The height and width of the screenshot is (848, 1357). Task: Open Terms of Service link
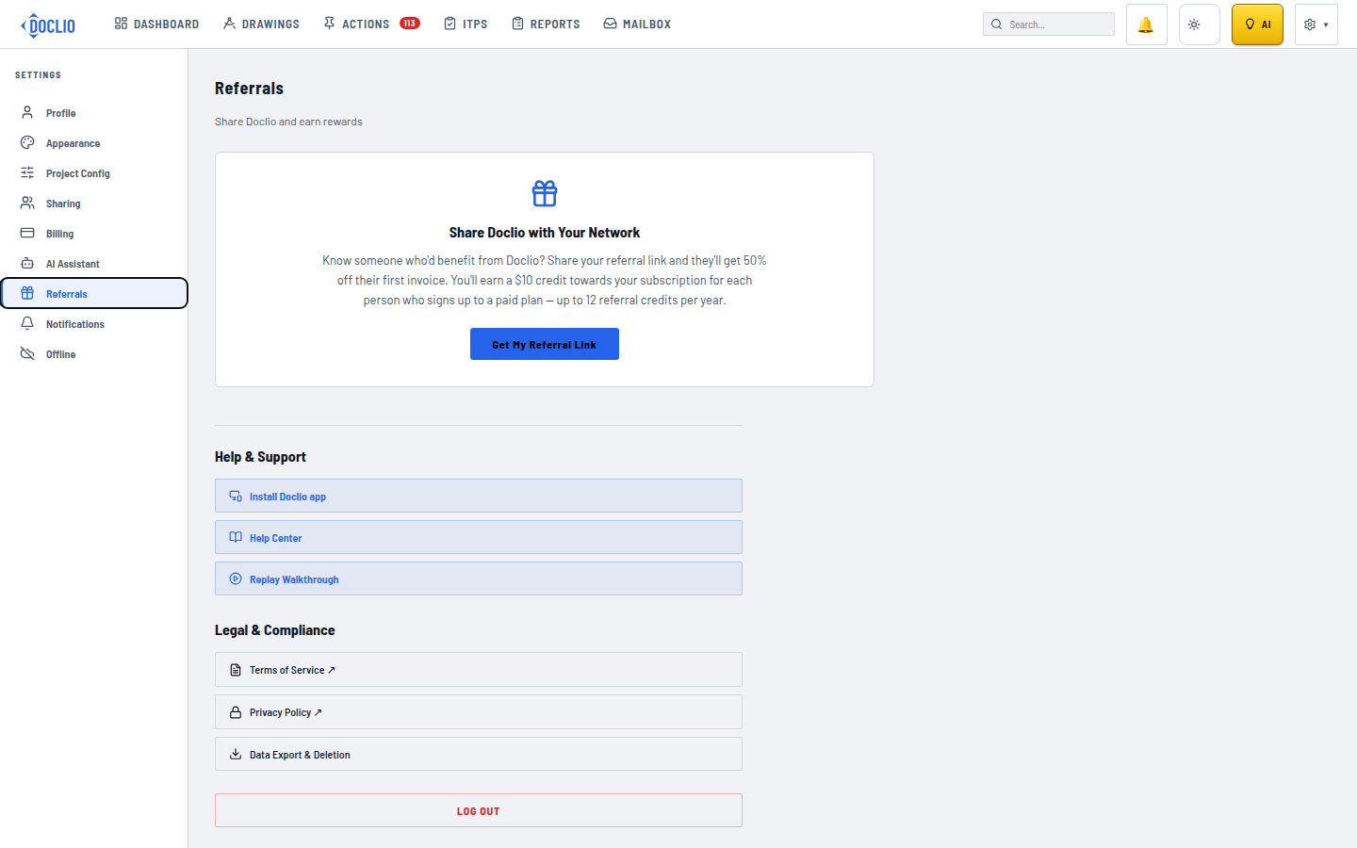pyautogui.click(x=479, y=669)
